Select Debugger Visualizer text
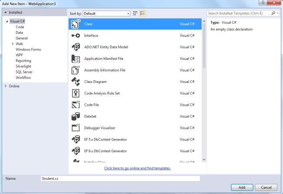 click(x=100, y=128)
